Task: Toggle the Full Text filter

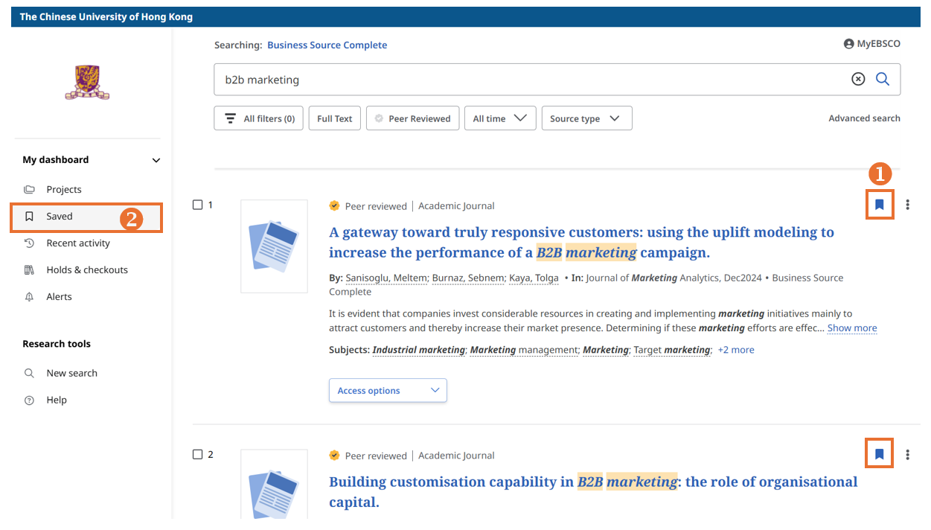Action: [x=335, y=118]
